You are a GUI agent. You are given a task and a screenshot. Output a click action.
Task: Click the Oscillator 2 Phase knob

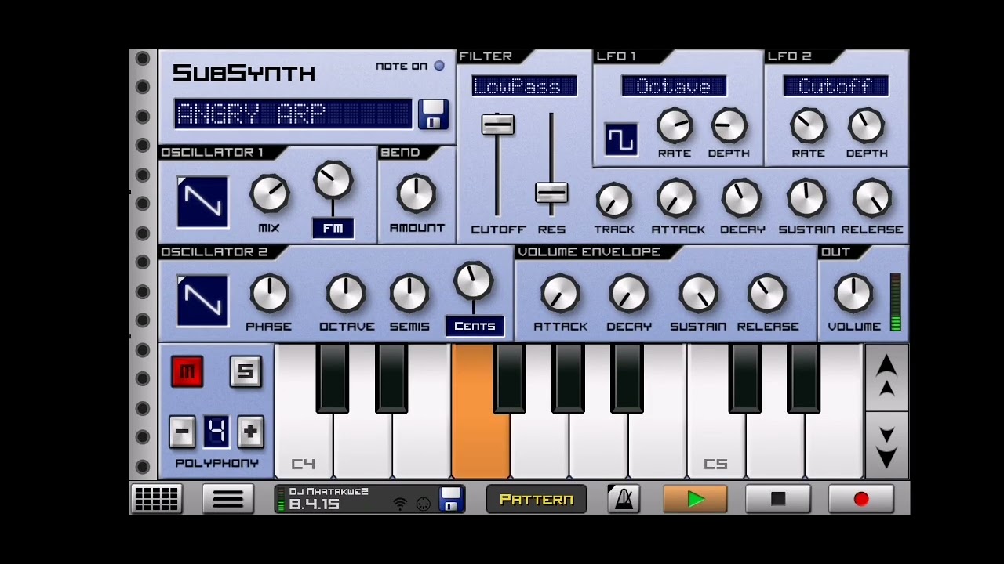click(x=269, y=293)
